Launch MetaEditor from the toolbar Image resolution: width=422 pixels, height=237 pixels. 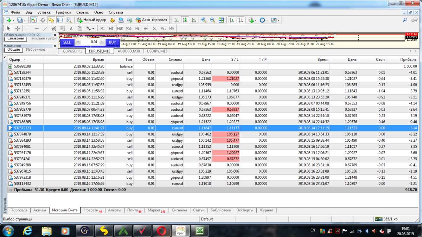point(113,20)
